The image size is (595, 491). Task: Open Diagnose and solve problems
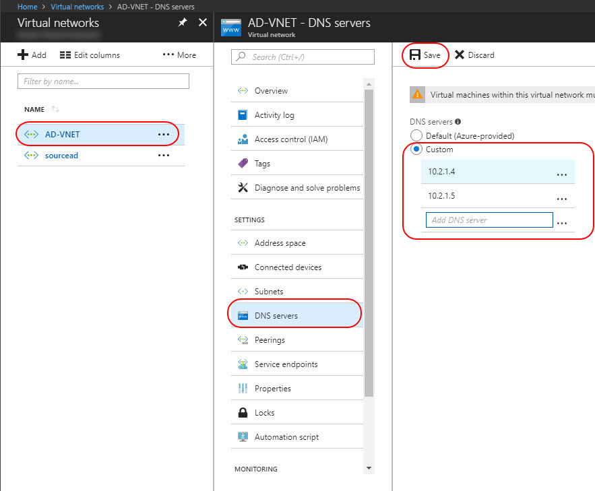coord(297,188)
